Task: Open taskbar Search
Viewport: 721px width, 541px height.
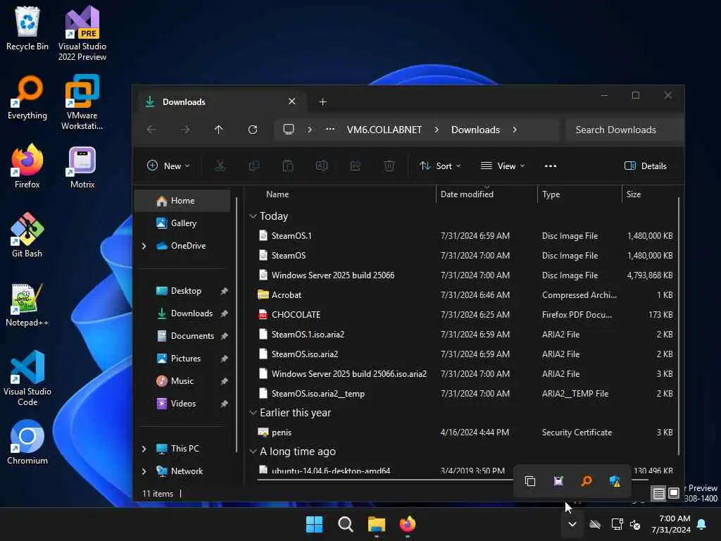Action: coord(345,524)
